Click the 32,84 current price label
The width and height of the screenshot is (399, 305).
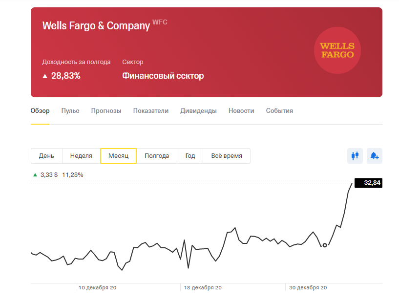click(368, 183)
